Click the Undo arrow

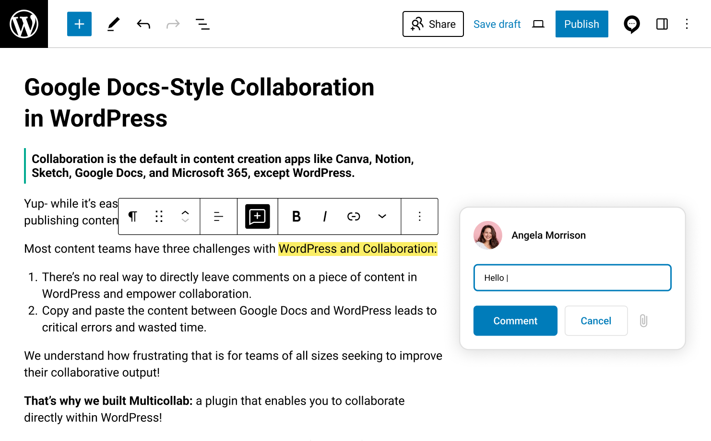tap(143, 24)
